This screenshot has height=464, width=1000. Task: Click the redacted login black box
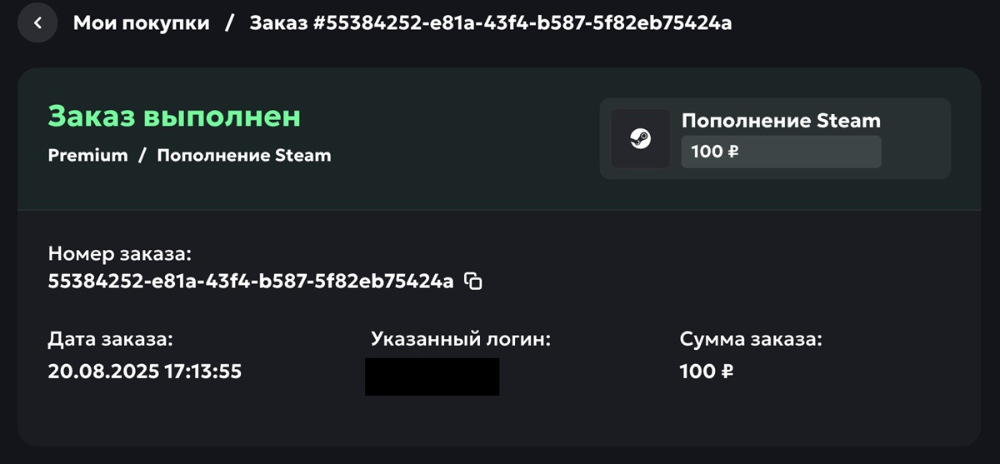click(x=432, y=377)
